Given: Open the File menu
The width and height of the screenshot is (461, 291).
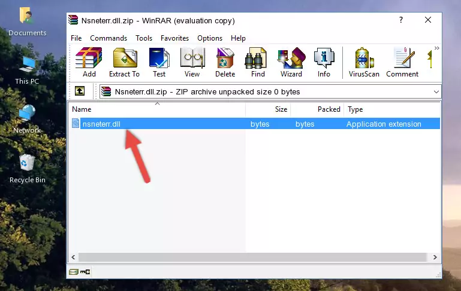Looking at the screenshot, I should (x=76, y=38).
